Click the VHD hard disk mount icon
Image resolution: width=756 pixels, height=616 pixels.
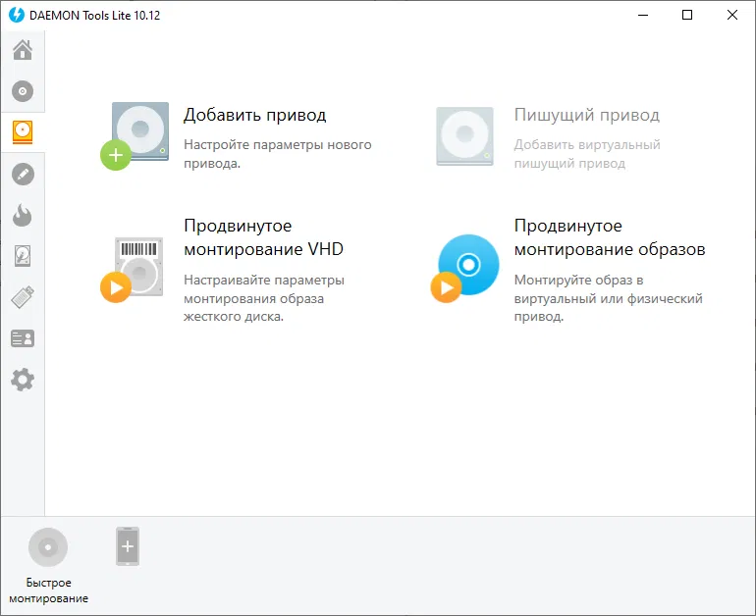pos(133,270)
